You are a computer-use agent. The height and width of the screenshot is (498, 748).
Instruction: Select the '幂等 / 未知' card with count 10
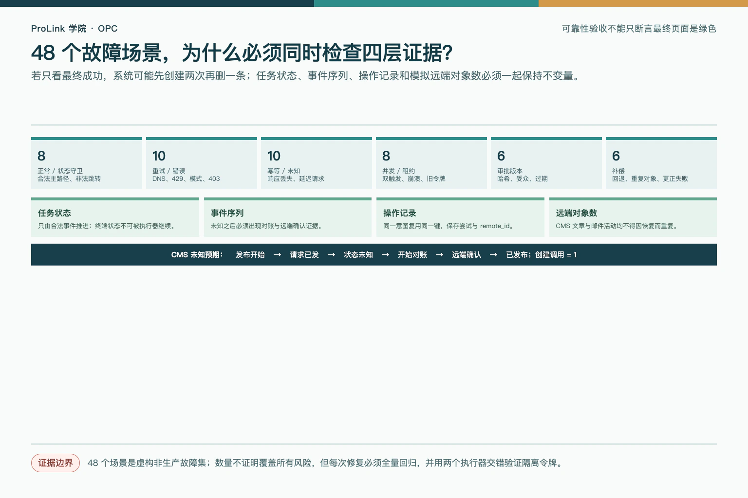click(x=317, y=163)
